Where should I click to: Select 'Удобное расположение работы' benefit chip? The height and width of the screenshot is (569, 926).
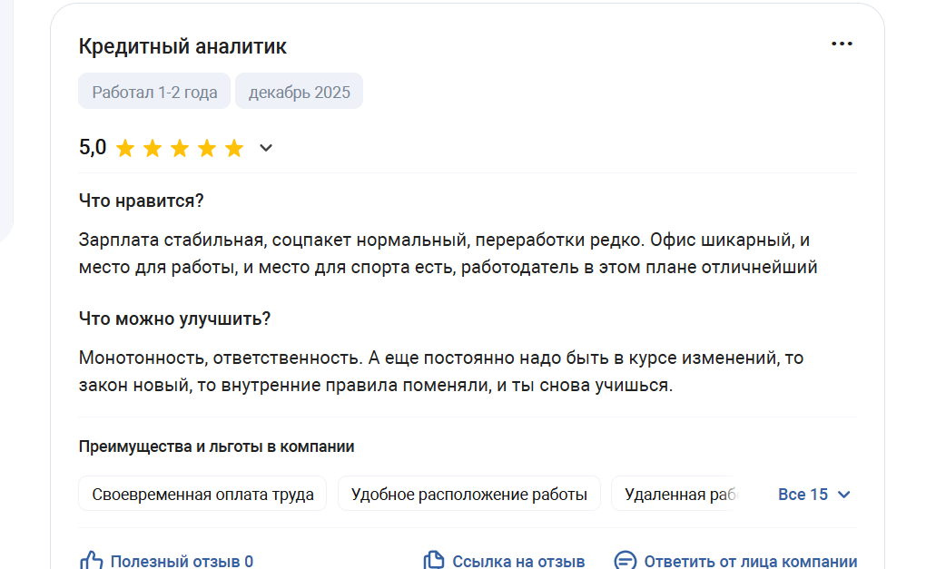(468, 495)
